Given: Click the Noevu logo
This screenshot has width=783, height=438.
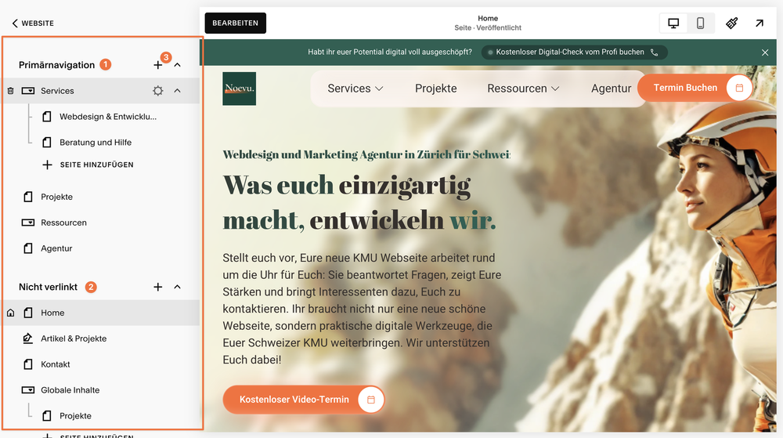Looking at the screenshot, I should point(239,89).
